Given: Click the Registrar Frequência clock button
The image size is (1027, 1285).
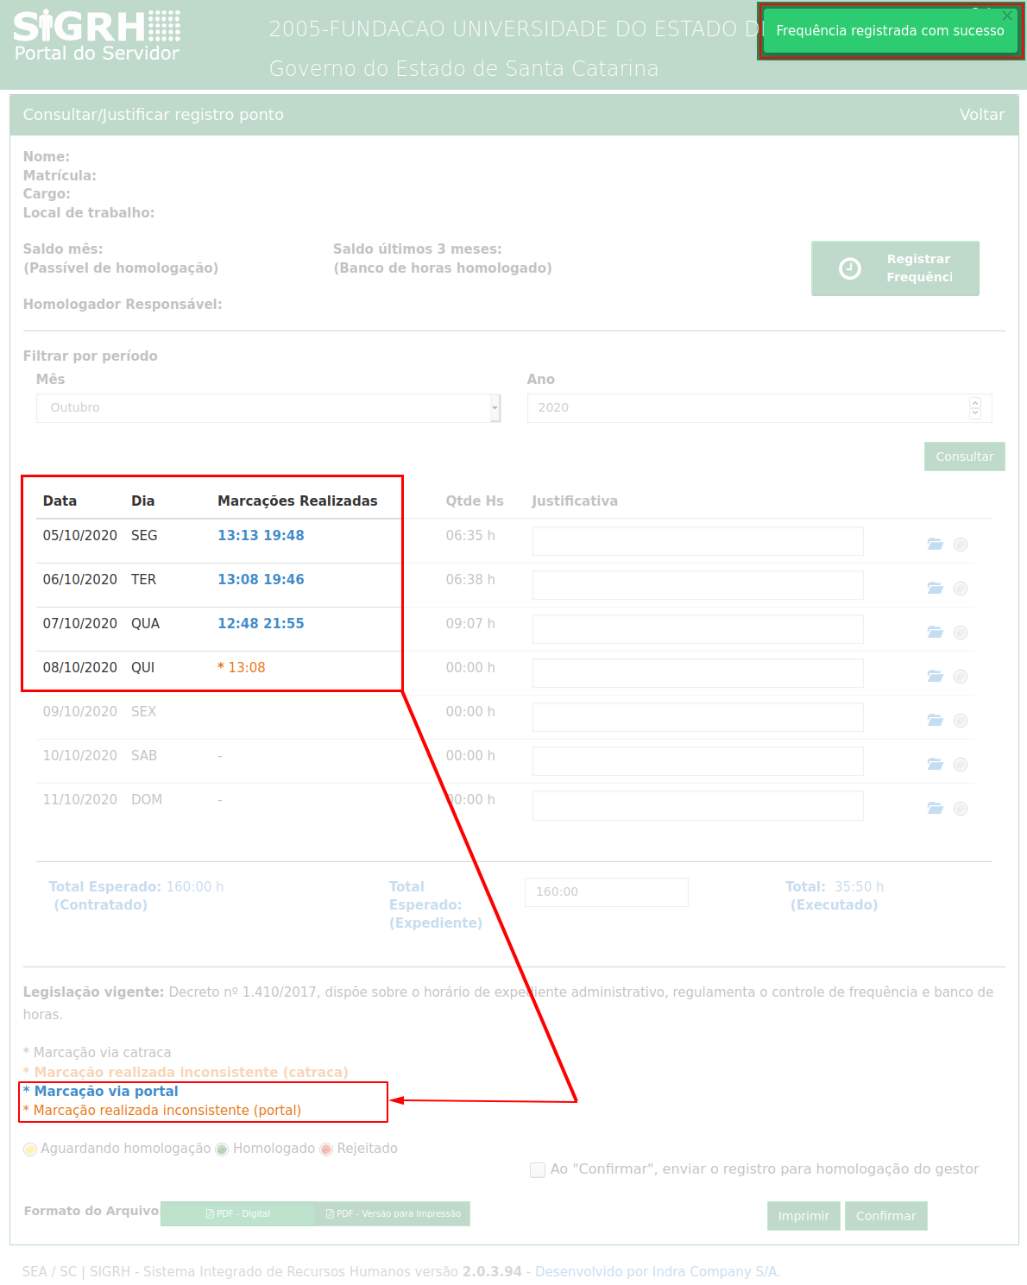Looking at the screenshot, I should pyautogui.click(x=895, y=268).
